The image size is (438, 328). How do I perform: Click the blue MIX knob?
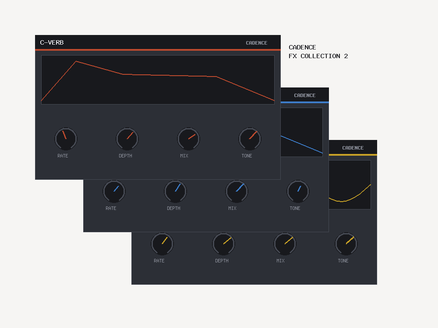(237, 191)
